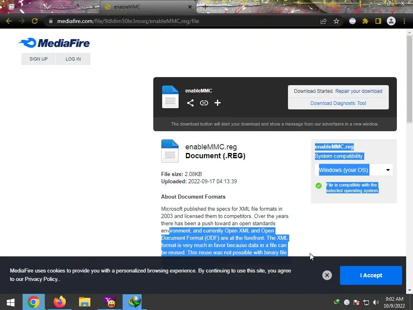Copy link using the chain link icon
This screenshot has height=310, width=413.
click(204, 103)
